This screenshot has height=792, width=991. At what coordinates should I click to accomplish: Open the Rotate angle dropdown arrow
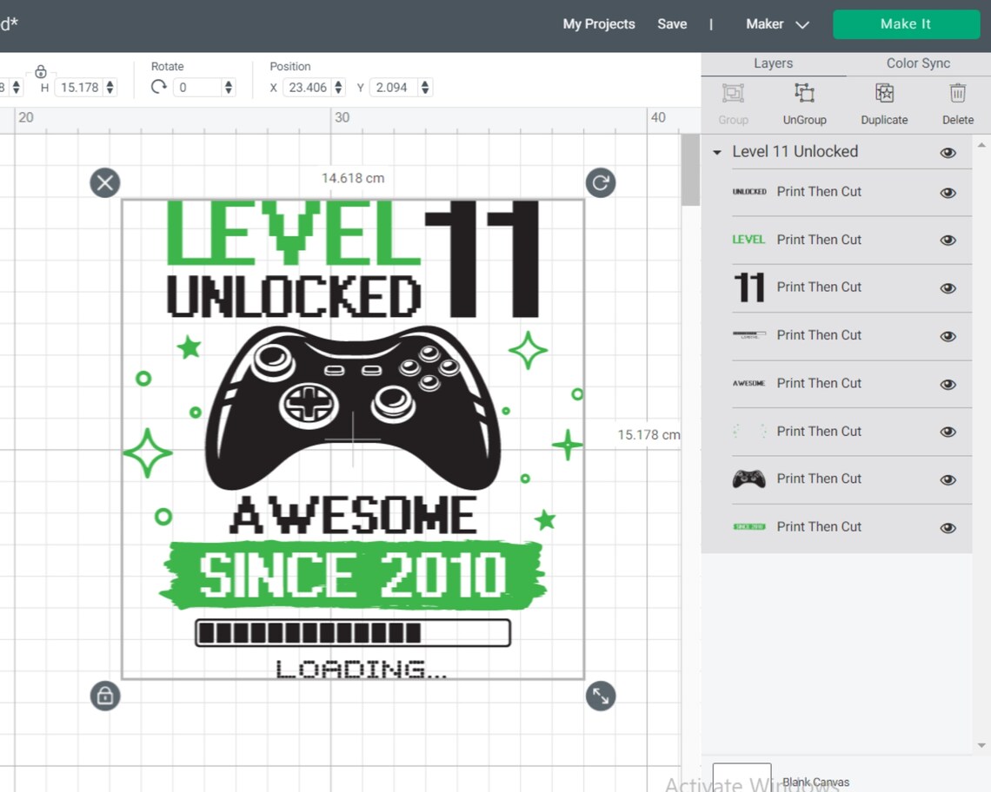tap(228, 87)
